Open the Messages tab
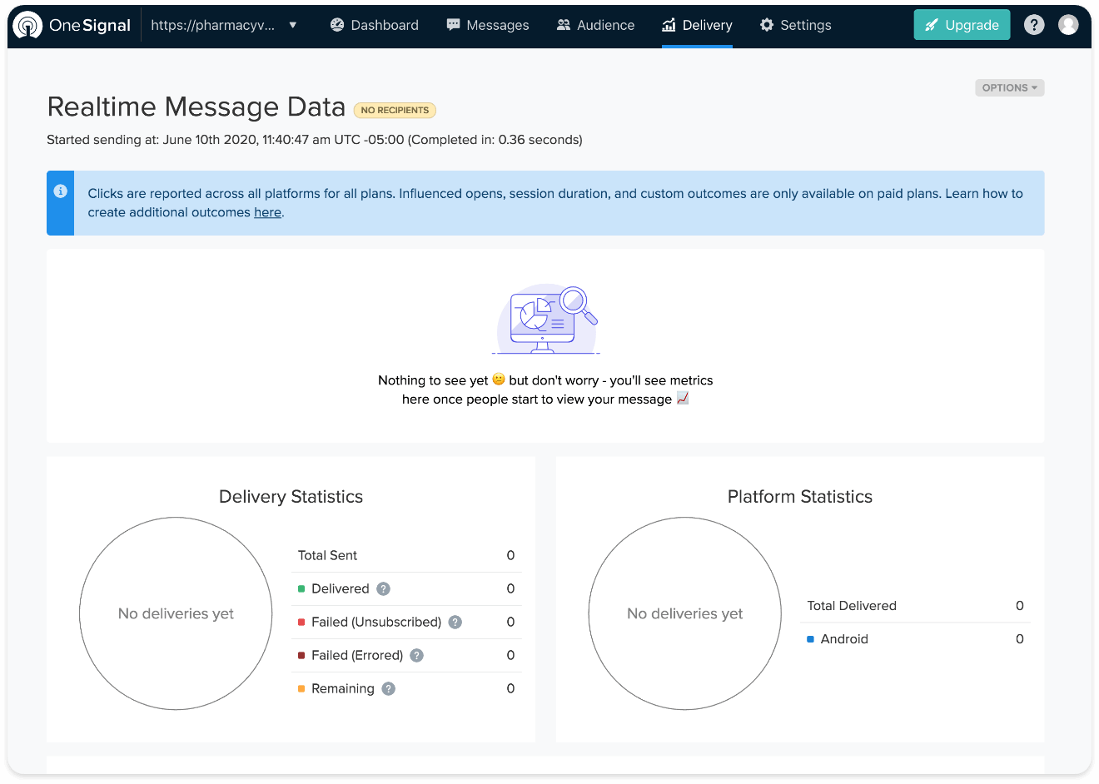 point(487,25)
